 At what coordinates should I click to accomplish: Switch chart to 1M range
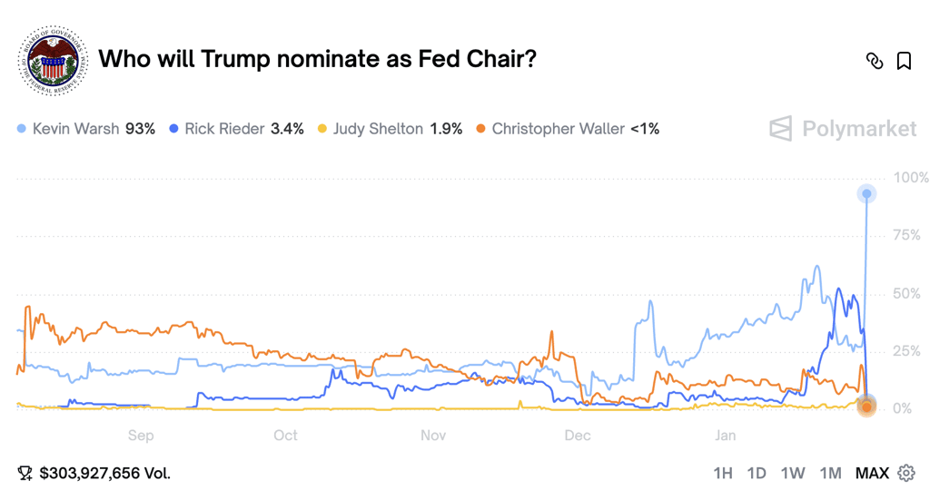[830, 473]
